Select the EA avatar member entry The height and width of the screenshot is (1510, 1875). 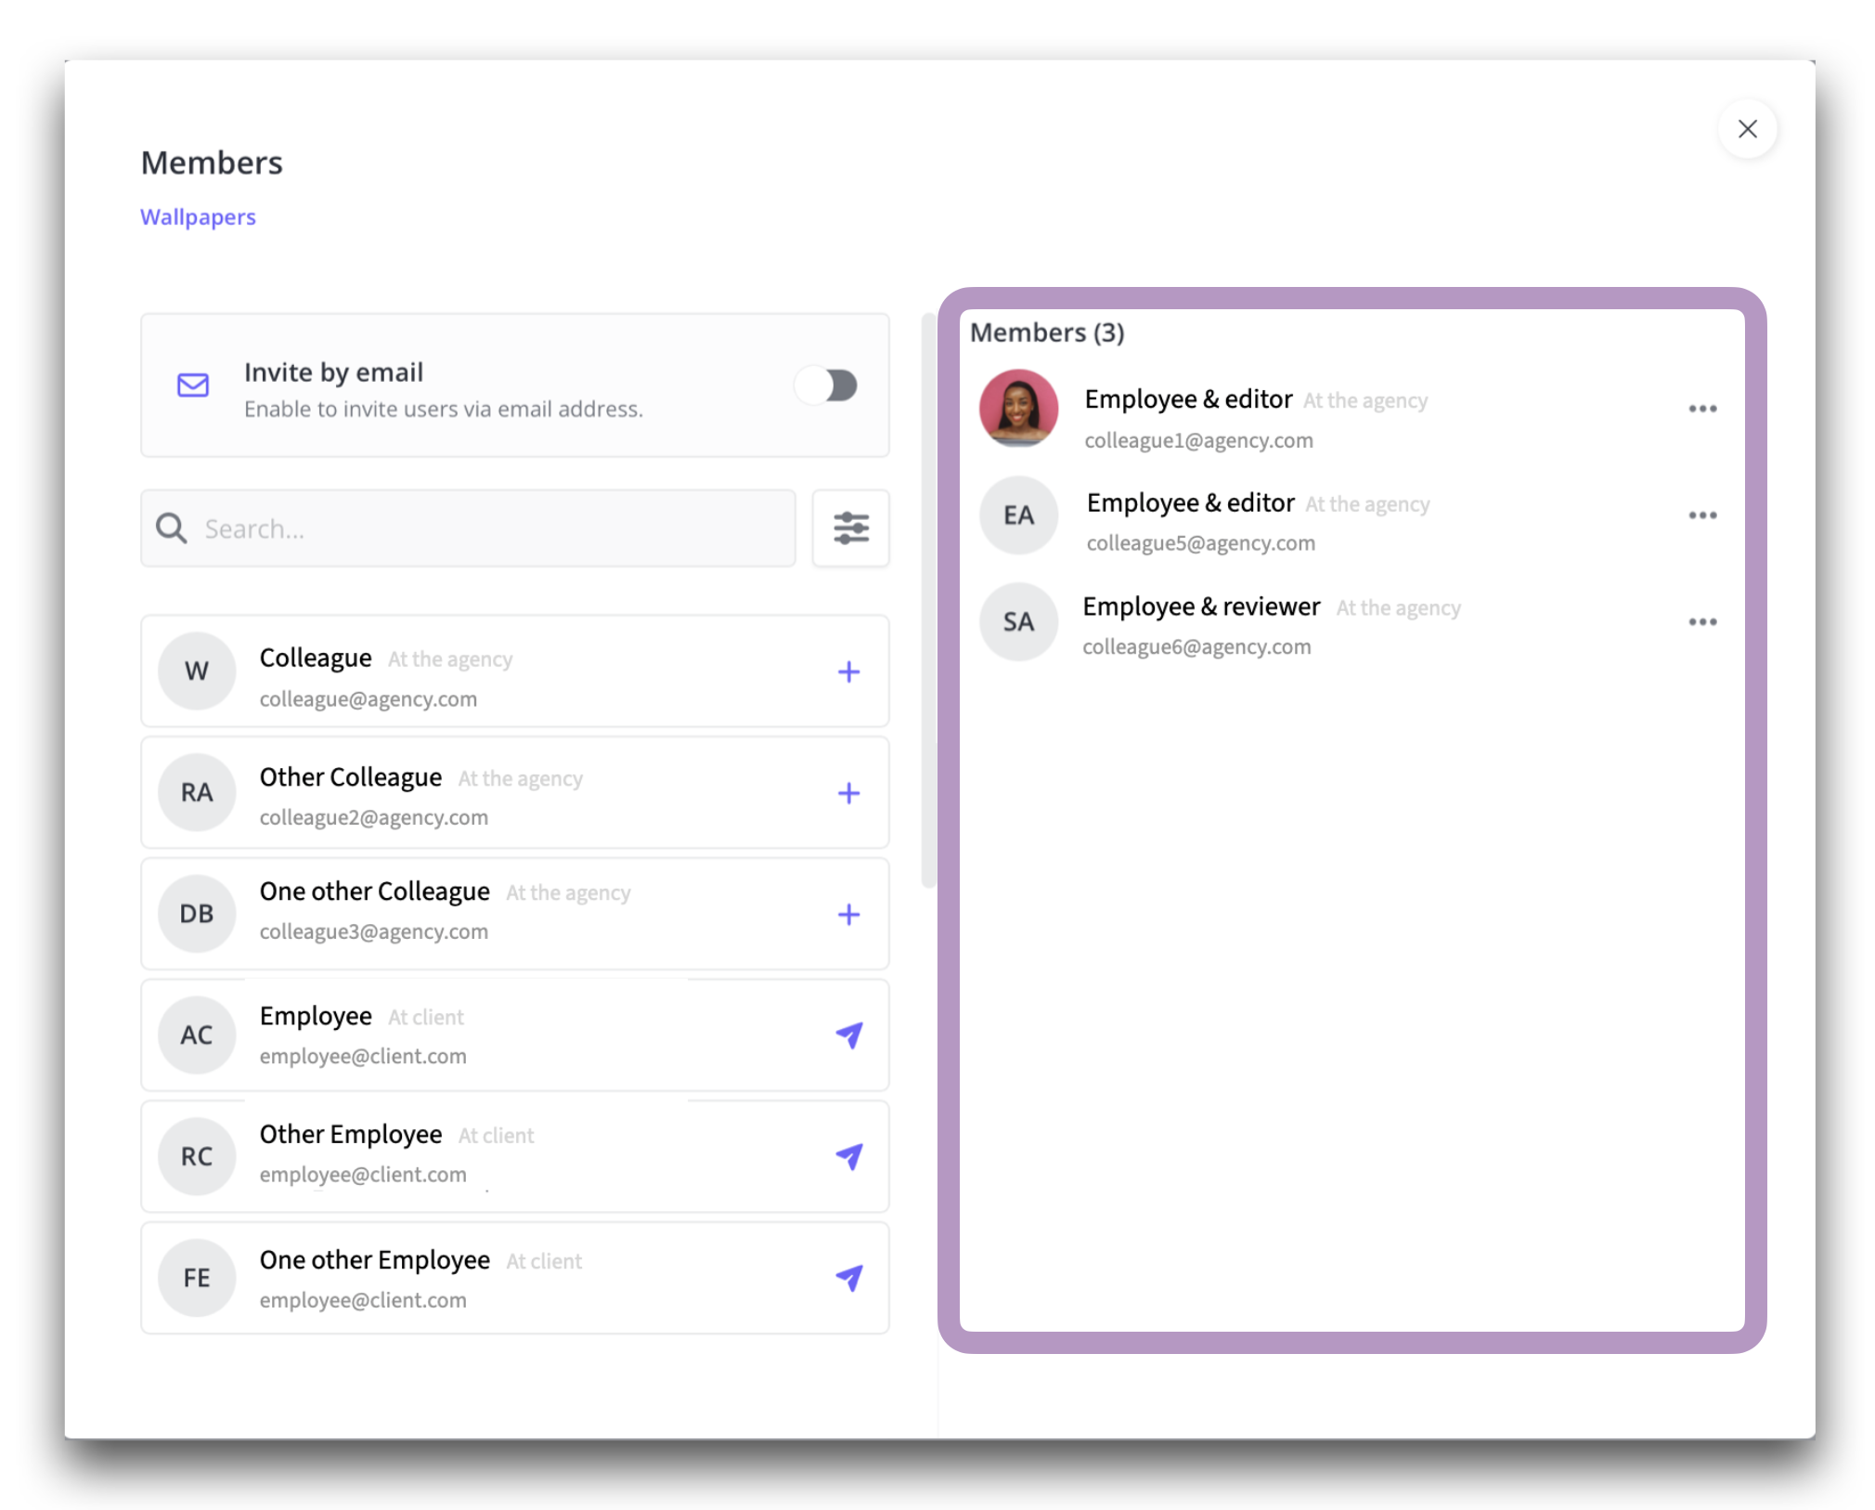(1017, 514)
